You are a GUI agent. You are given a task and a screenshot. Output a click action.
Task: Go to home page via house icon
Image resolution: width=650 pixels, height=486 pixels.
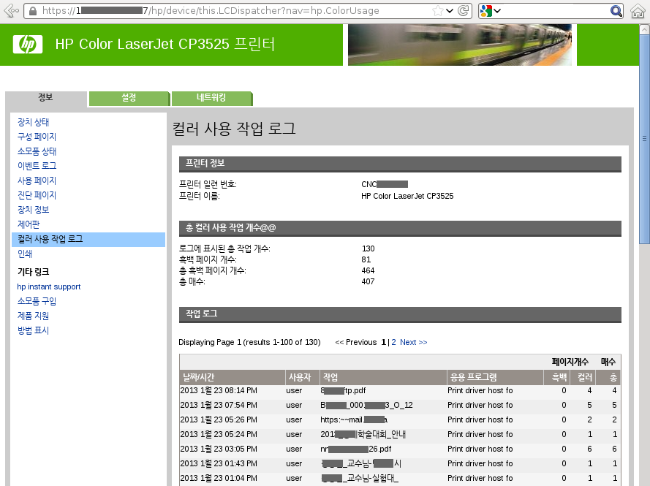(x=638, y=11)
